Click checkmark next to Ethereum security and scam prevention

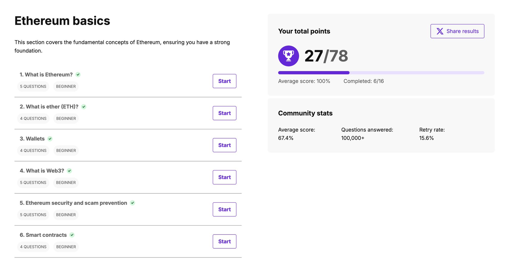click(133, 203)
